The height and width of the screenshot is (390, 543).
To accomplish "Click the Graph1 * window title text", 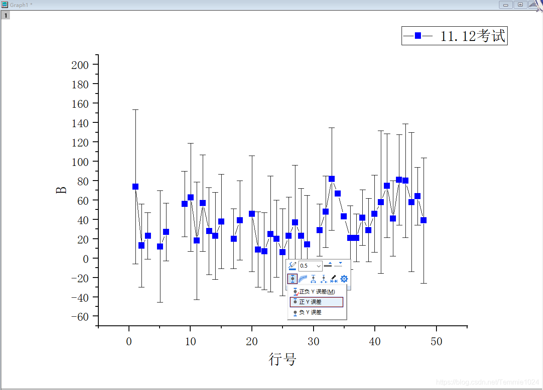I will click(21, 5).
